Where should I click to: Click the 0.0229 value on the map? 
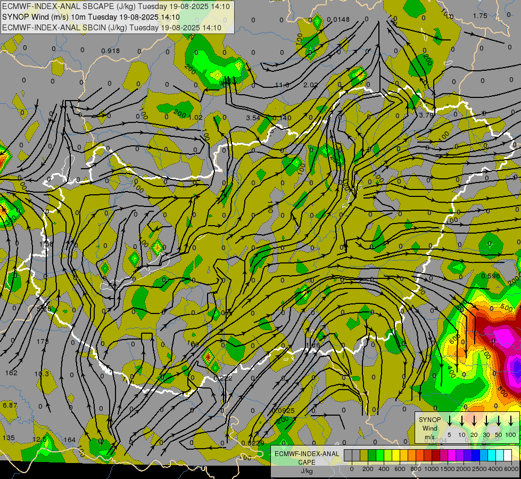coord(253,443)
